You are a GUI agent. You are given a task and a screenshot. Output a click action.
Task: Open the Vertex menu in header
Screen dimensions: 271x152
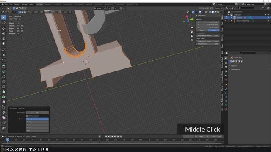[x=53, y=12]
